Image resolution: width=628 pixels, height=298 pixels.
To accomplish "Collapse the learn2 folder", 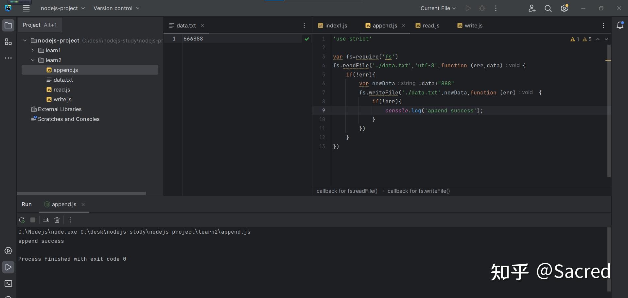I will click(32, 60).
